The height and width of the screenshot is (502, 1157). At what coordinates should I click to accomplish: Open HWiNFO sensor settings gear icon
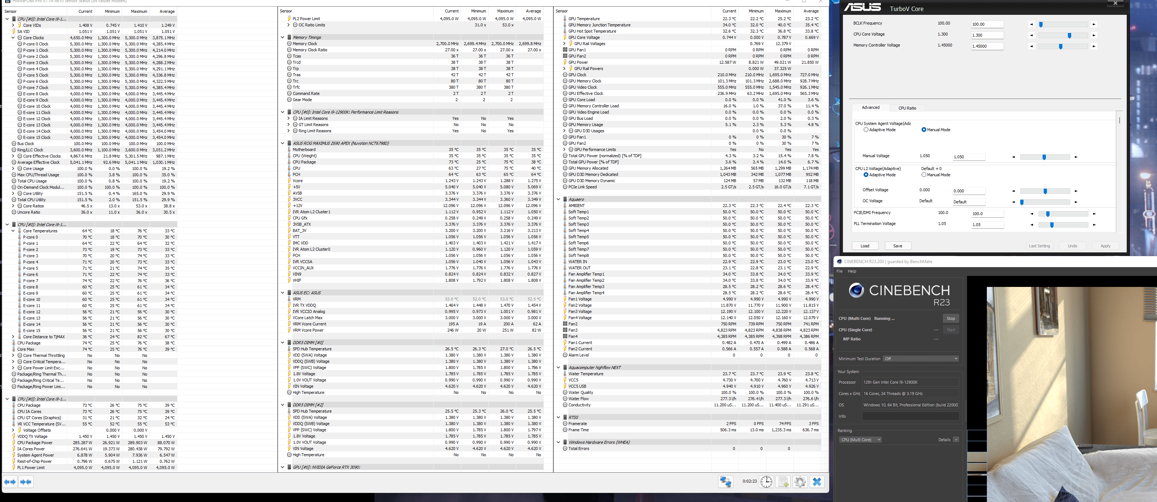(800, 481)
